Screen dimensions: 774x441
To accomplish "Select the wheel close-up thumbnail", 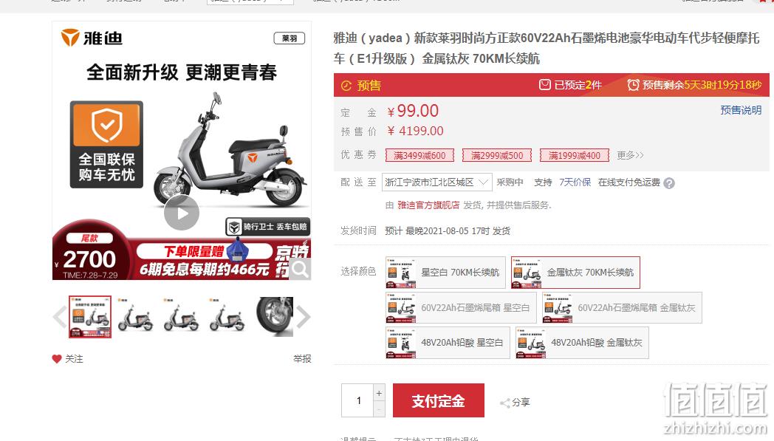I will click(x=275, y=317).
